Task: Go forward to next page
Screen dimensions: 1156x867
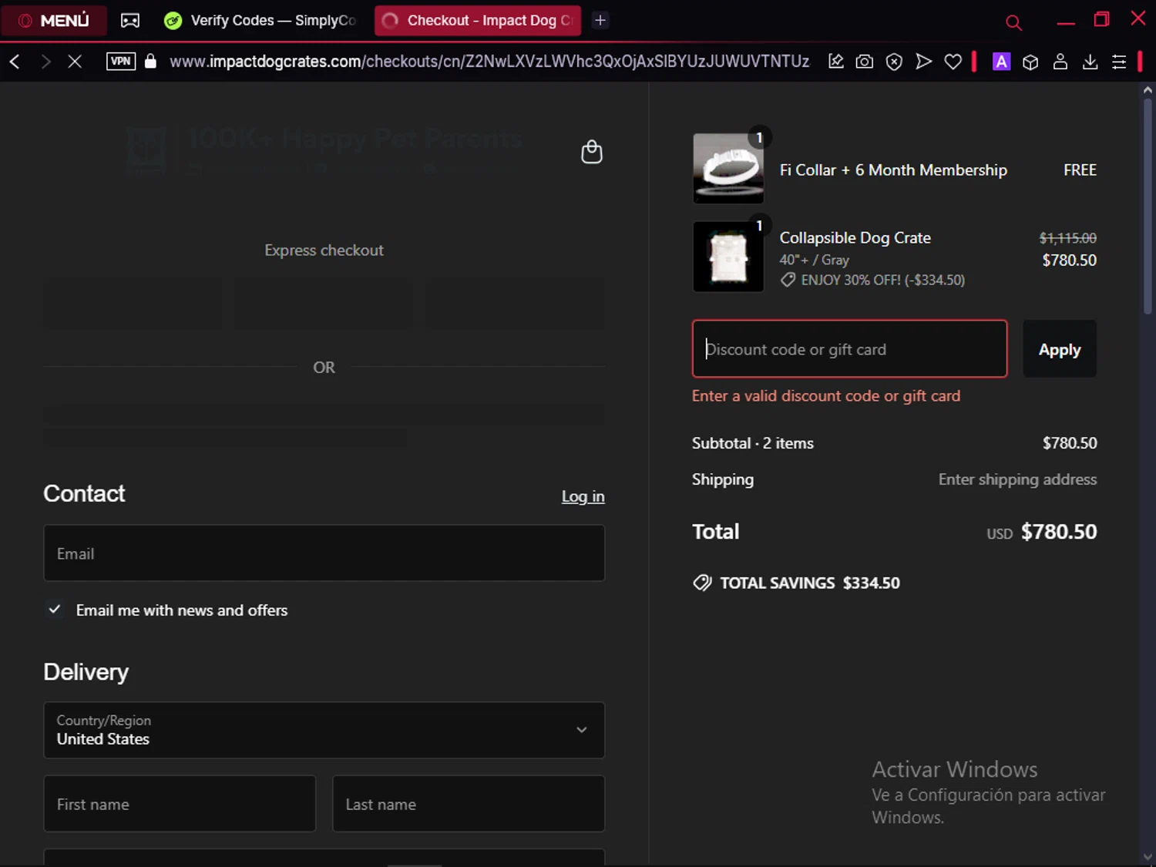Action: 45,62
